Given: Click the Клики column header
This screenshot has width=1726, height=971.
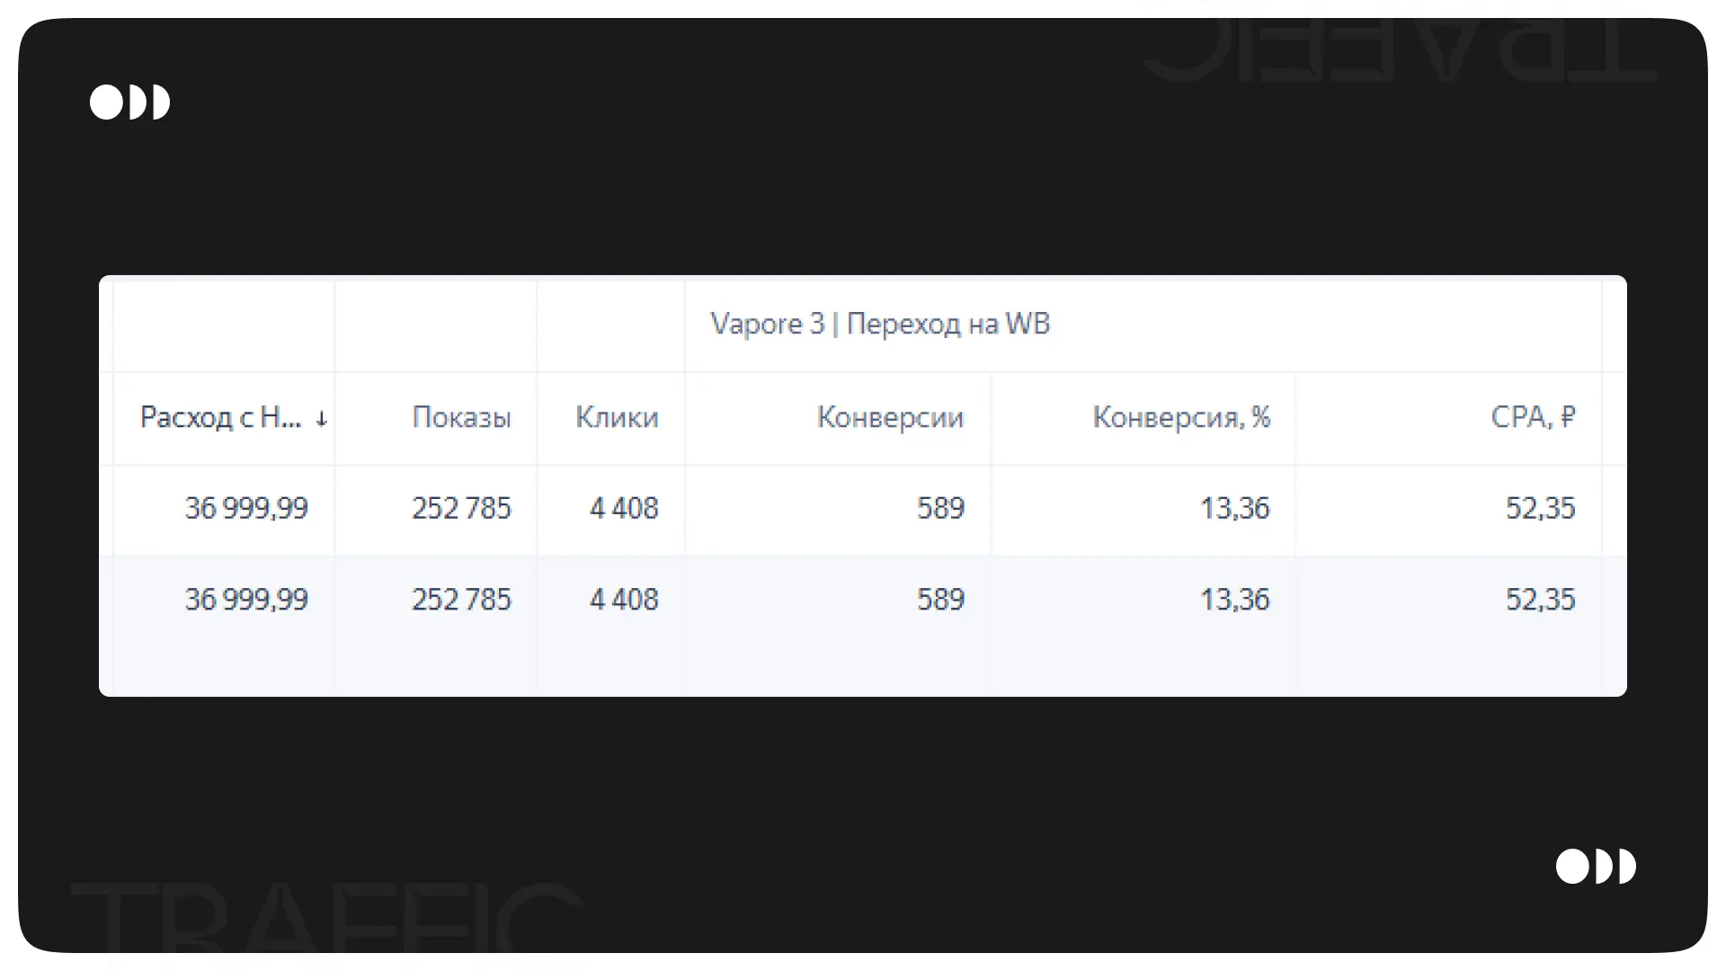Looking at the screenshot, I should [617, 417].
